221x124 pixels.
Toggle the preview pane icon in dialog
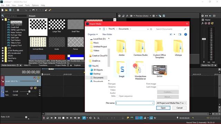coord(180,34)
